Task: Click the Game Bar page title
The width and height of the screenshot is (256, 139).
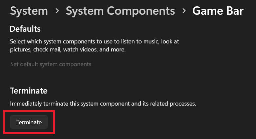Action: 218,11
